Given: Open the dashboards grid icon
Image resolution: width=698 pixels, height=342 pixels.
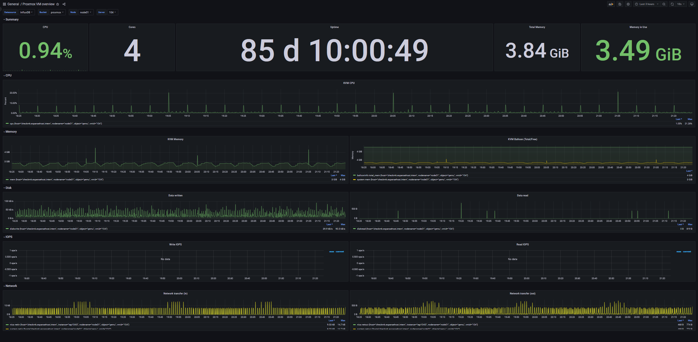Looking at the screenshot, I should point(4,4).
